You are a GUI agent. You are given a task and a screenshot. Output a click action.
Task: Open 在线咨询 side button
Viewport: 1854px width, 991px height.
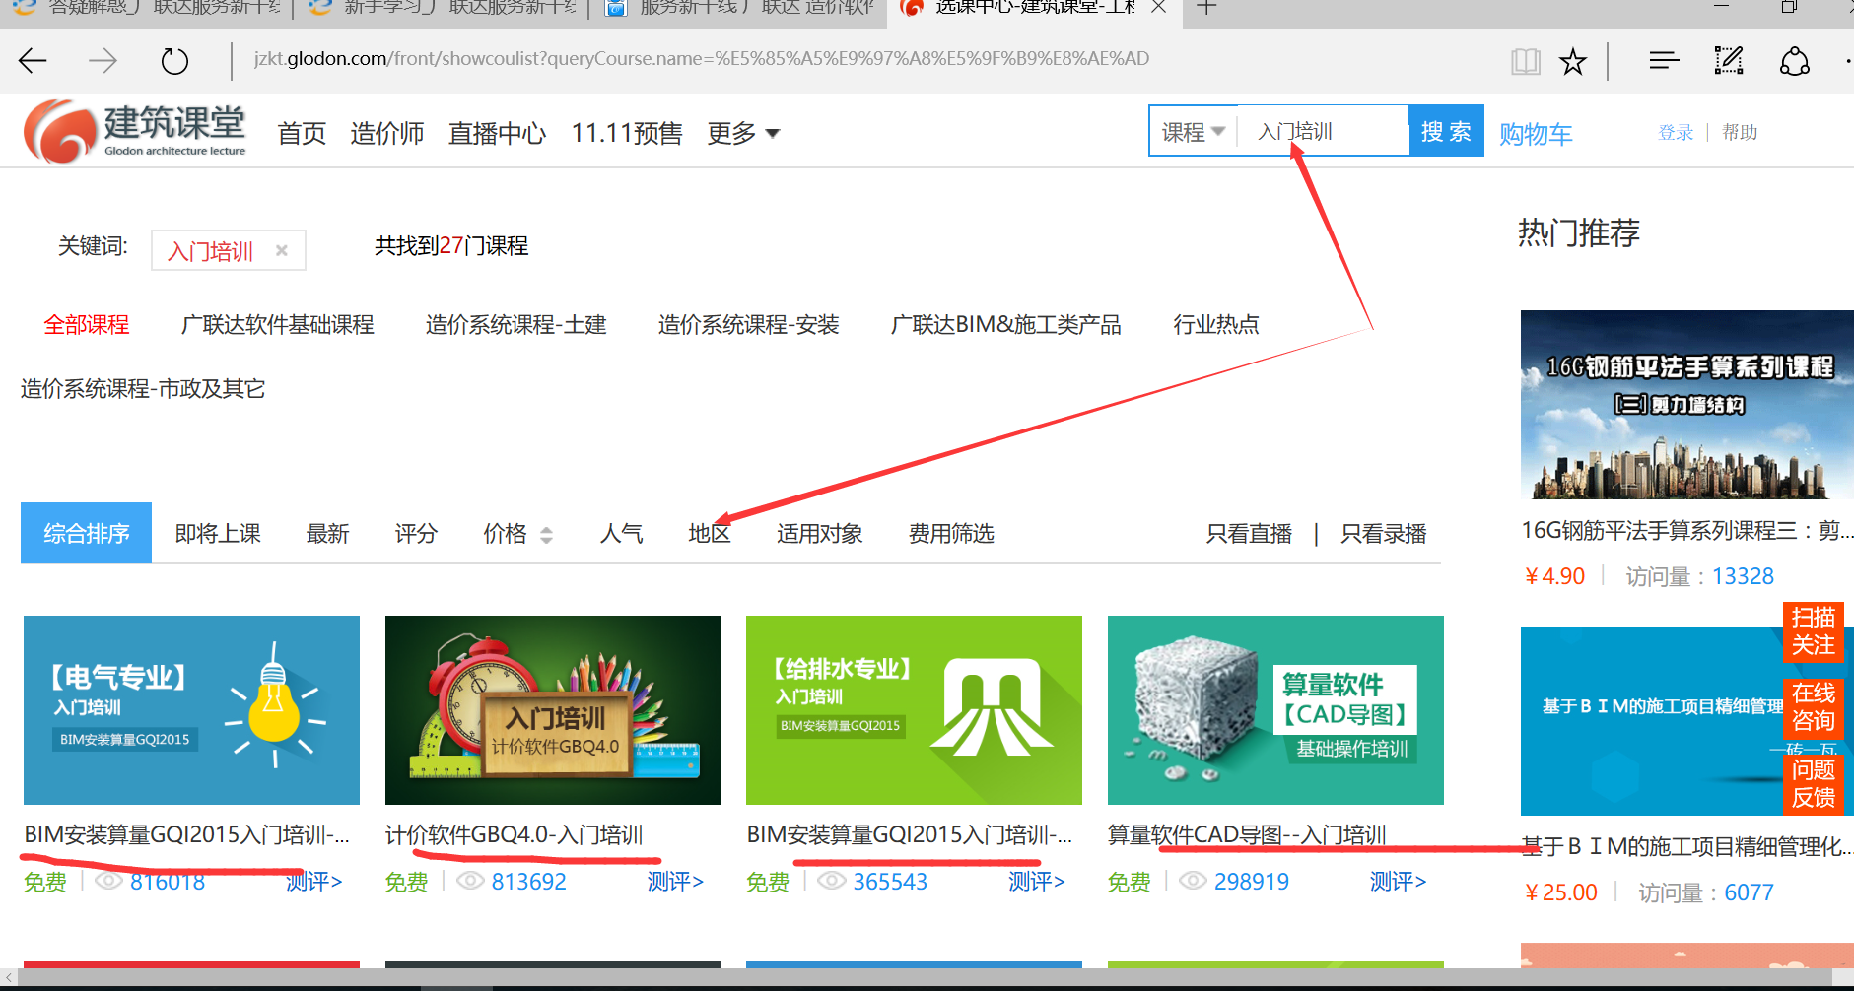1813,707
